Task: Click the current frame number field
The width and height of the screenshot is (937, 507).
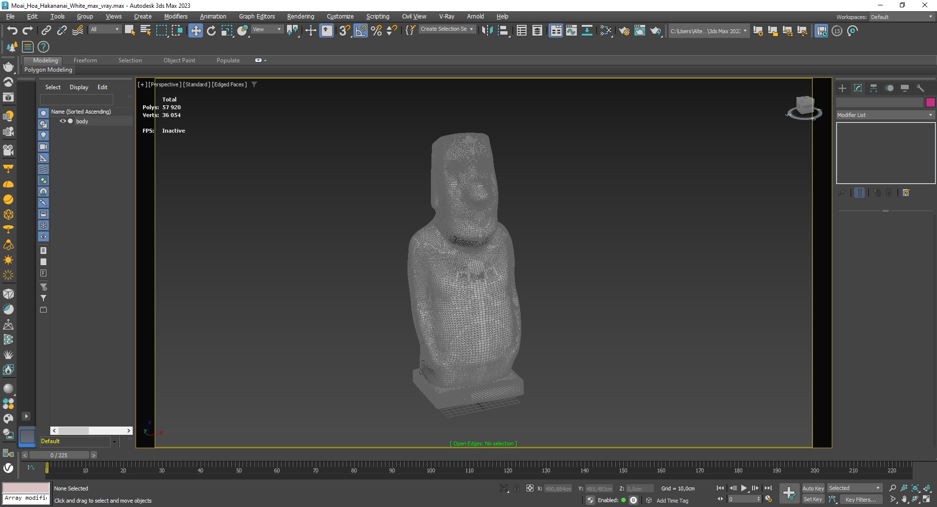Action: 744,499
